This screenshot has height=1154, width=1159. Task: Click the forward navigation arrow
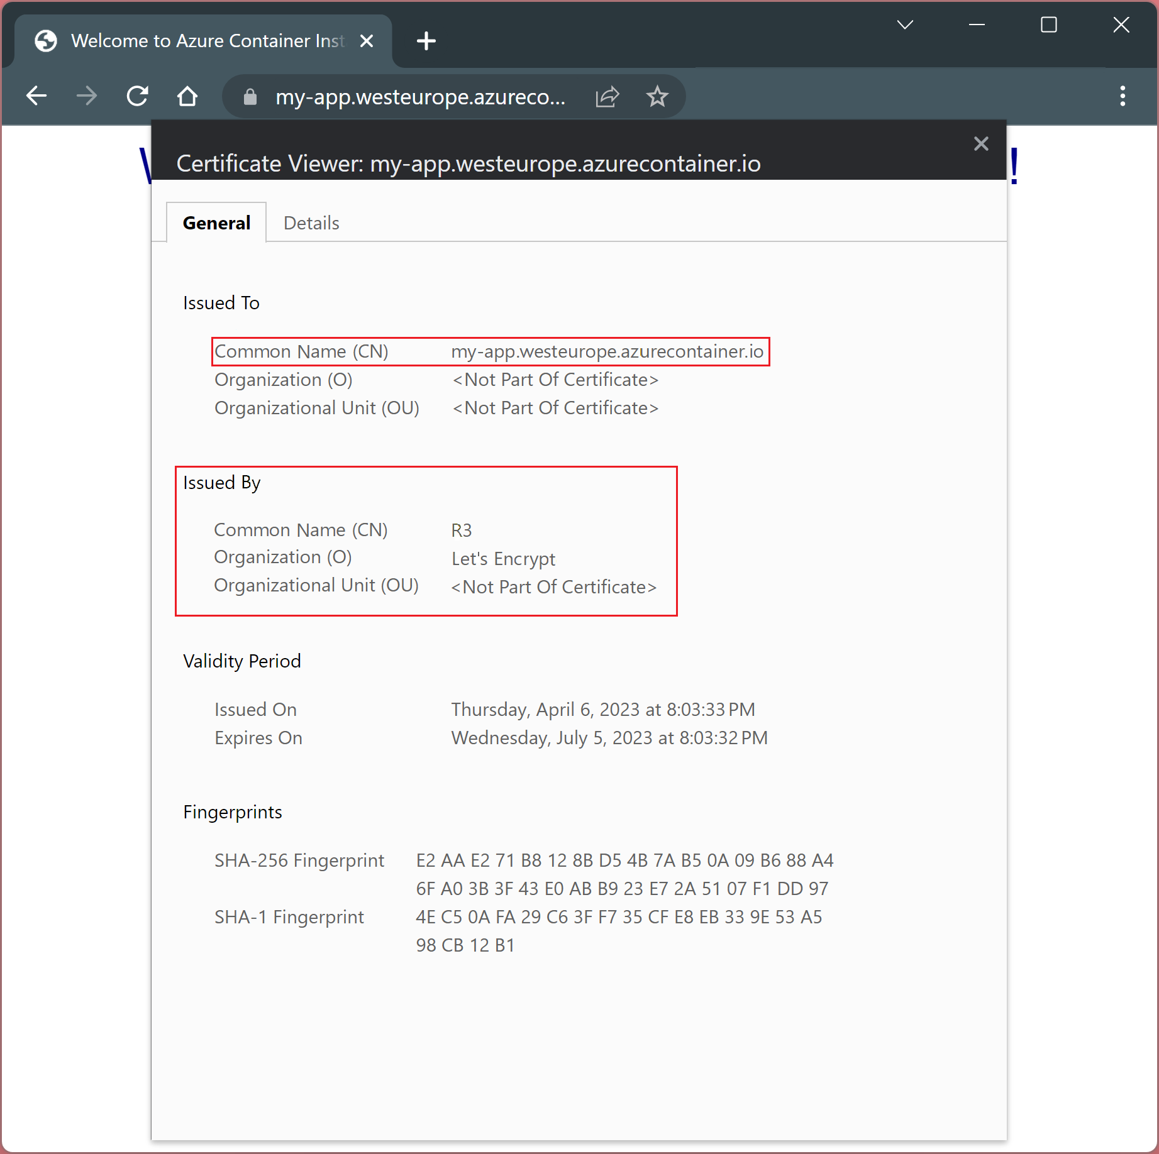pyautogui.click(x=87, y=96)
